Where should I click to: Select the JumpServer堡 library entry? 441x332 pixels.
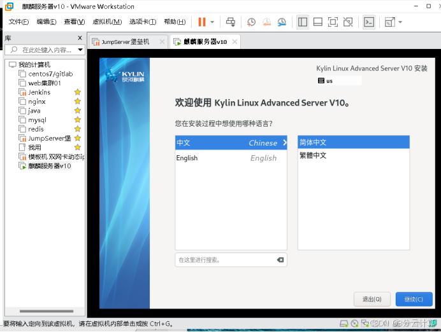(49, 138)
